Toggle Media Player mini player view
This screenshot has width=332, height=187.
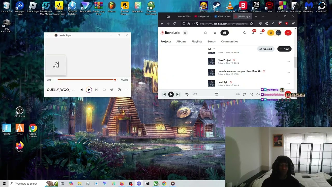119,90
